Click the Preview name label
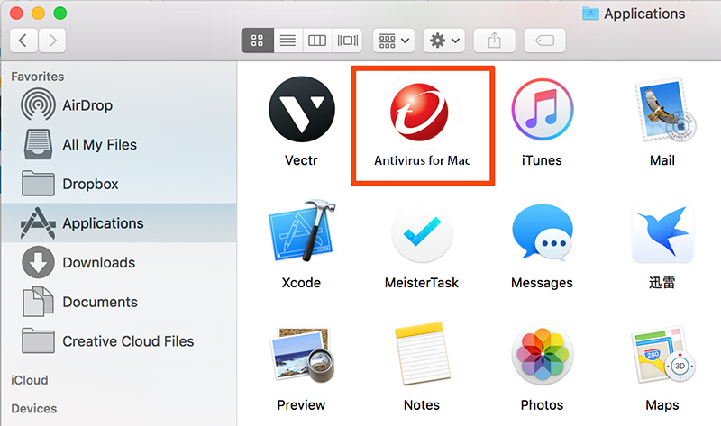 pos(301,405)
